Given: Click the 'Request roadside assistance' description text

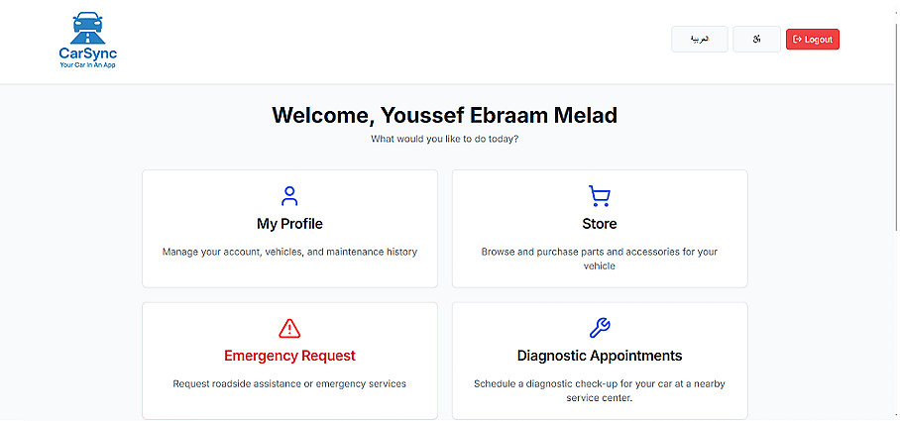Looking at the screenshot, I should click(289, 383).
